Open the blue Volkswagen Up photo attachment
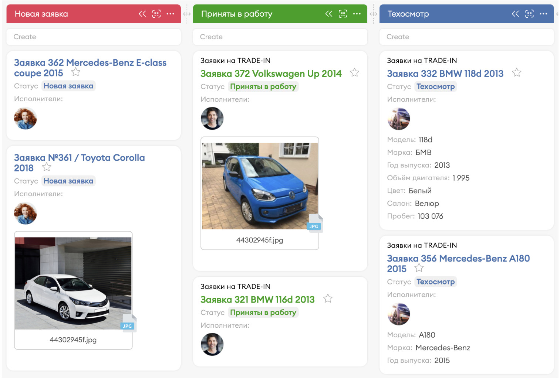Viewport: 560px width, 382px height. tap(260, 186)
